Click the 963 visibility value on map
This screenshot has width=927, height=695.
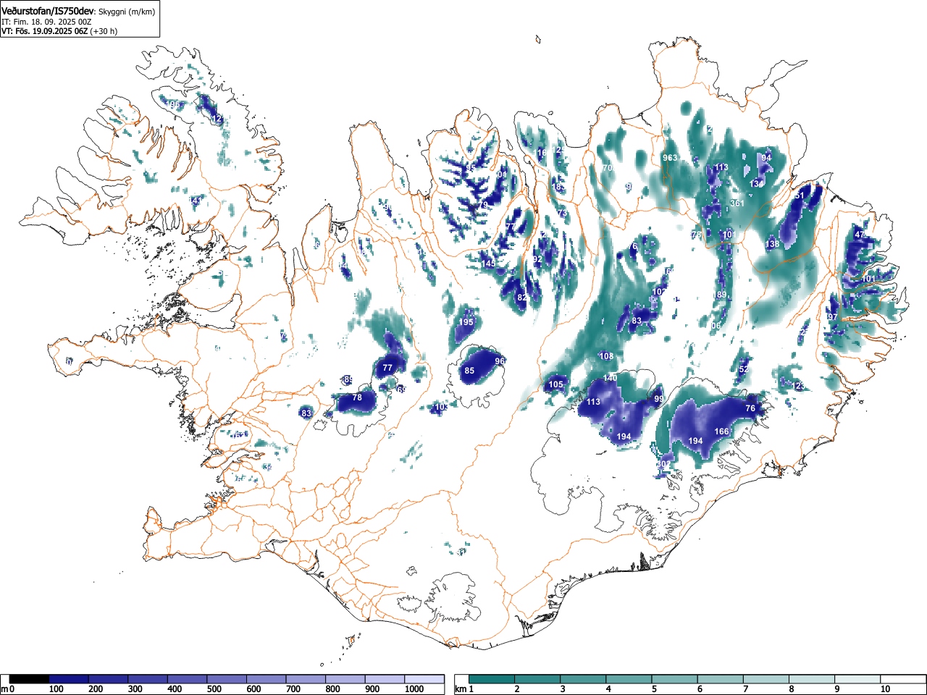point(670,158)
